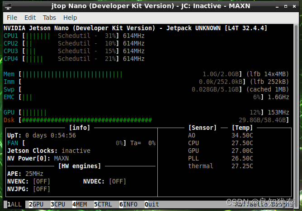Click the APE 25MHz entry
The image size is (302, 211).
[x=25, y=174]
